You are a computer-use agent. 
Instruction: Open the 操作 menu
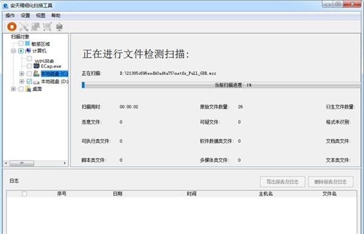pyautogui.click(x=10, y=16)
